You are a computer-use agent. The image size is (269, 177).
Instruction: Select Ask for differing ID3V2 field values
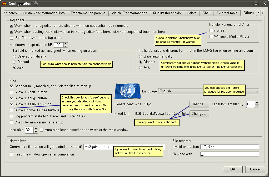[x=141, y=67]
